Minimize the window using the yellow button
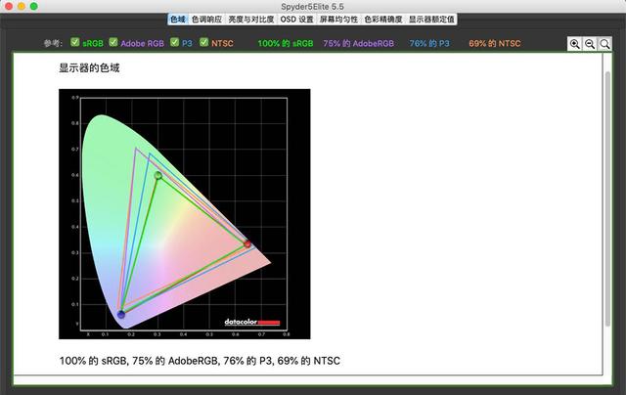This screenshot has height=395, width=626. (22, 6)
